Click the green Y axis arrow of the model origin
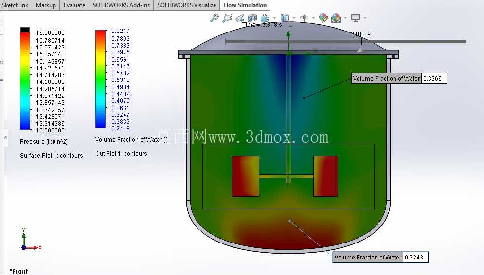 (288, 42)
